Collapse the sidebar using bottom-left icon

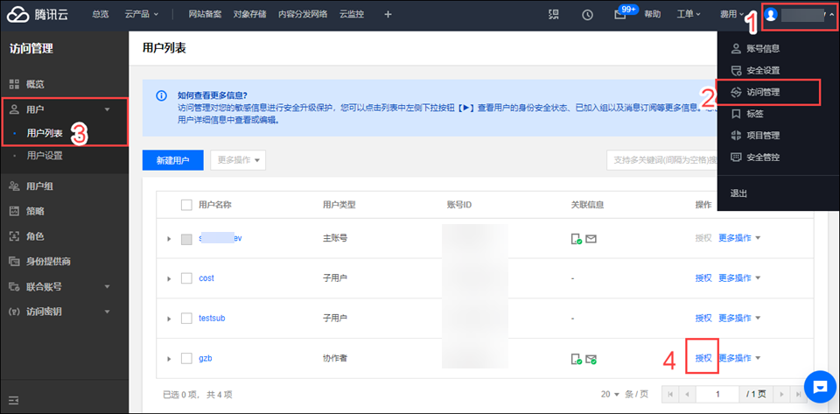[14, 401]
